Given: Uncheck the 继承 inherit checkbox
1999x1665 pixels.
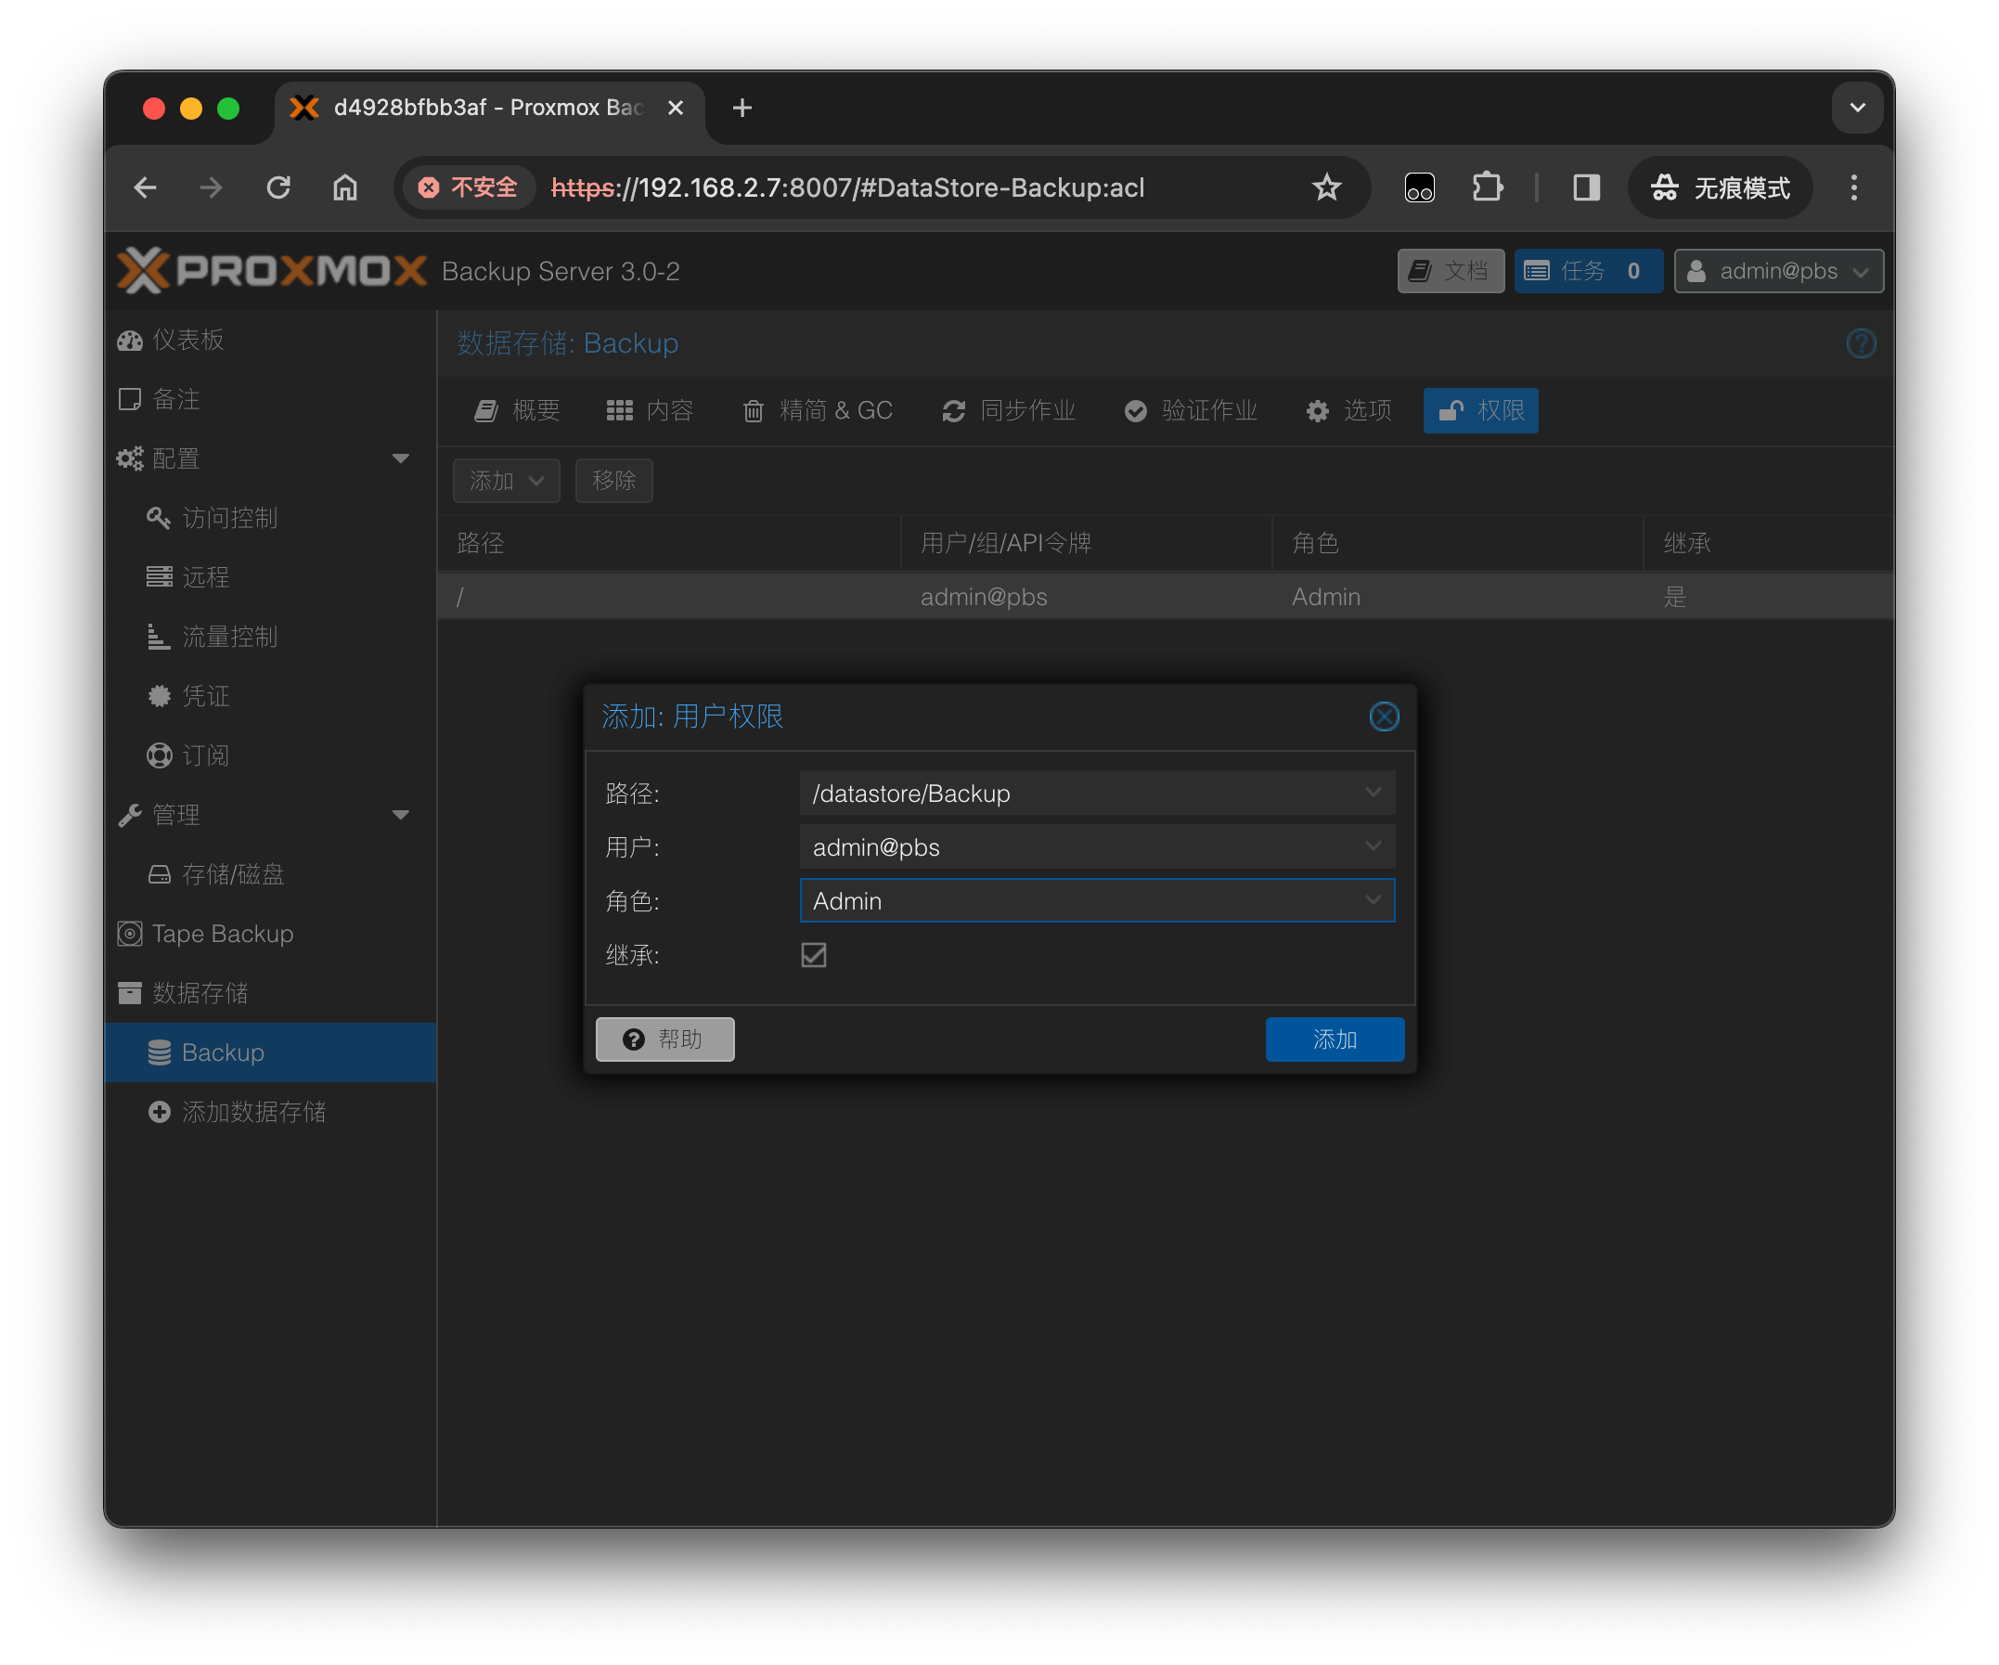Looking at the screenshot, I should [x=813, y=955].
